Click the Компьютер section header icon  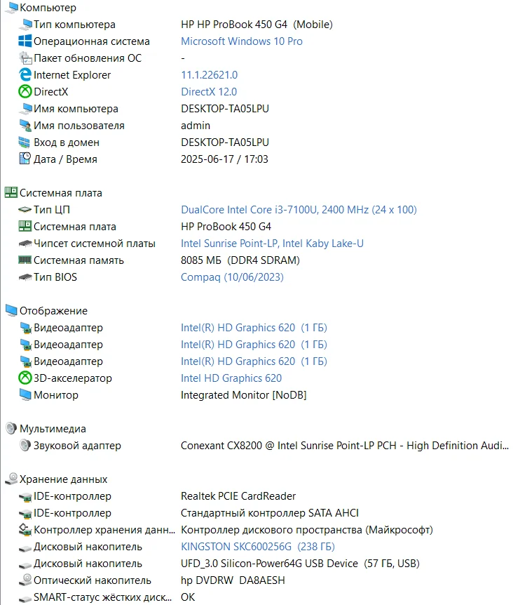coord(11,8)
